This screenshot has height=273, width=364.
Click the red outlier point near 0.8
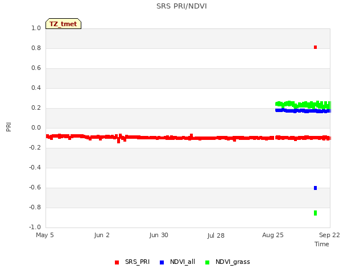coord(315,47)
